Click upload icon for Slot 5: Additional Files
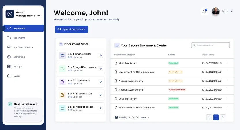Viewport: 240px width, 130px height. pos(100,108)
